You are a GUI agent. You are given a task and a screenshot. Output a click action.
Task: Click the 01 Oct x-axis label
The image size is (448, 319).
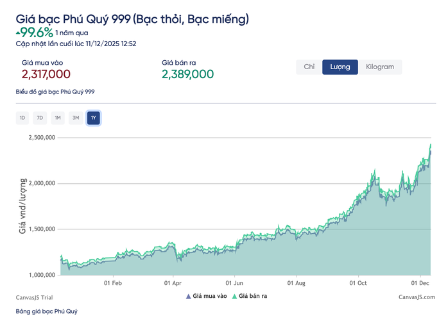point(358,282)
